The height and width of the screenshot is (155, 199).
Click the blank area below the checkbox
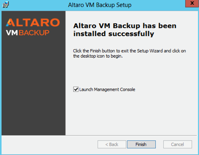click(130, 114)
